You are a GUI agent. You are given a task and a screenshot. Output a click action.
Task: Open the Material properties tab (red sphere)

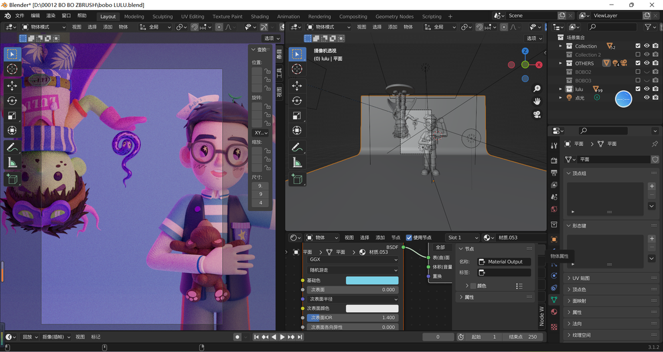554,312
